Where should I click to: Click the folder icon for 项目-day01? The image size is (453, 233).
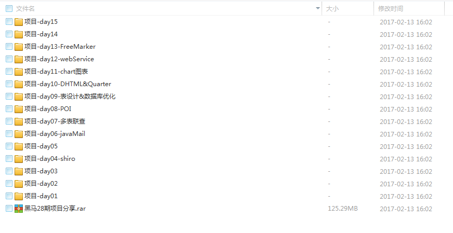(x=19, y=196)
